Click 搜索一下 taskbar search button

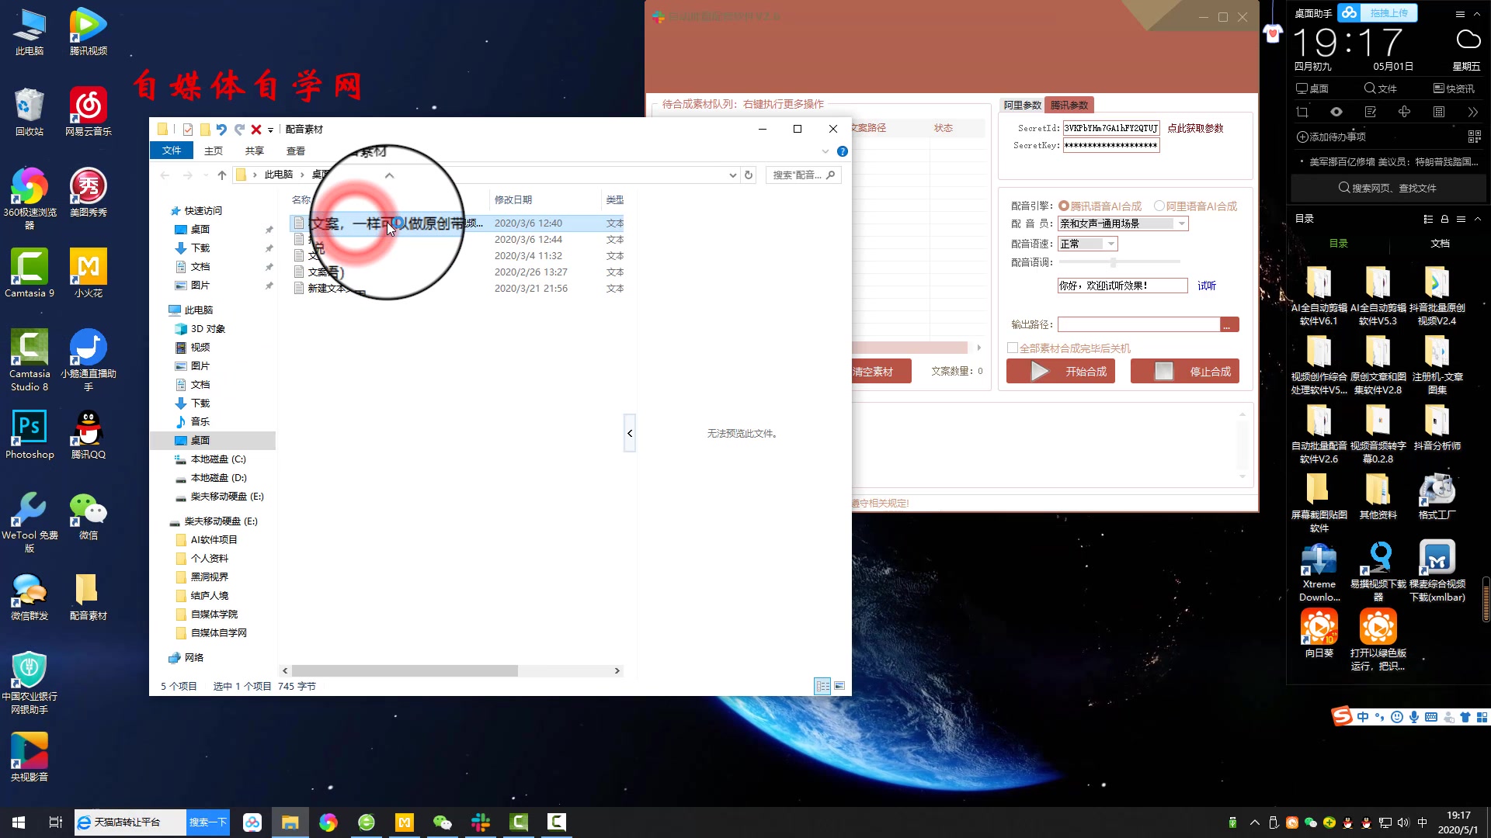click(208, 822)
